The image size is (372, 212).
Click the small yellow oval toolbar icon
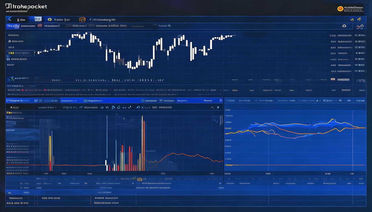click(x=50, y=20)
